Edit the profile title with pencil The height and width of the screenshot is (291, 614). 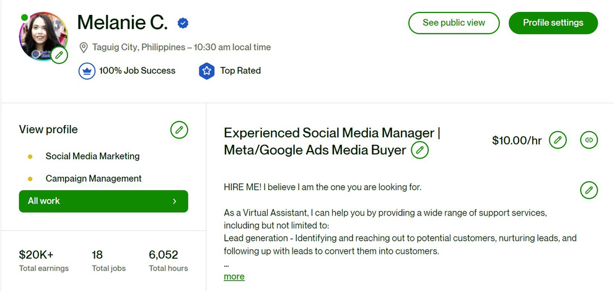pos(420,150)
